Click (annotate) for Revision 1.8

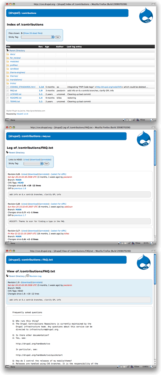tap(44, 204)
